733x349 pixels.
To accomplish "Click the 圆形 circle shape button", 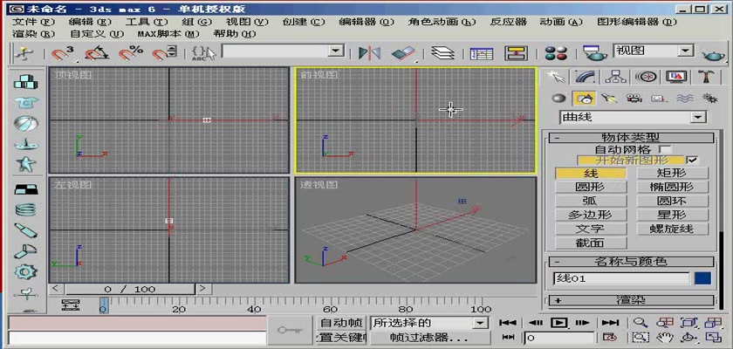I will [591, 188].
